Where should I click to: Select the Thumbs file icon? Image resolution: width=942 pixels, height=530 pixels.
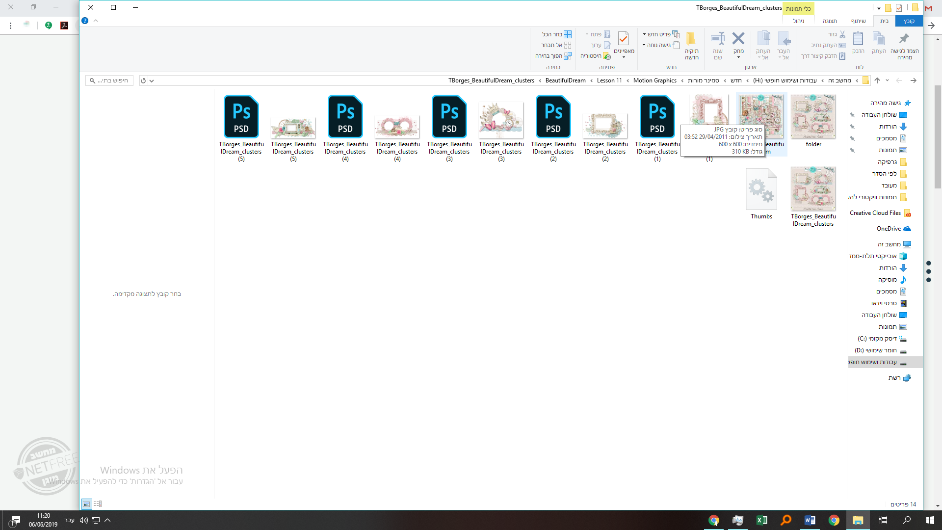(x=761, y=189)
